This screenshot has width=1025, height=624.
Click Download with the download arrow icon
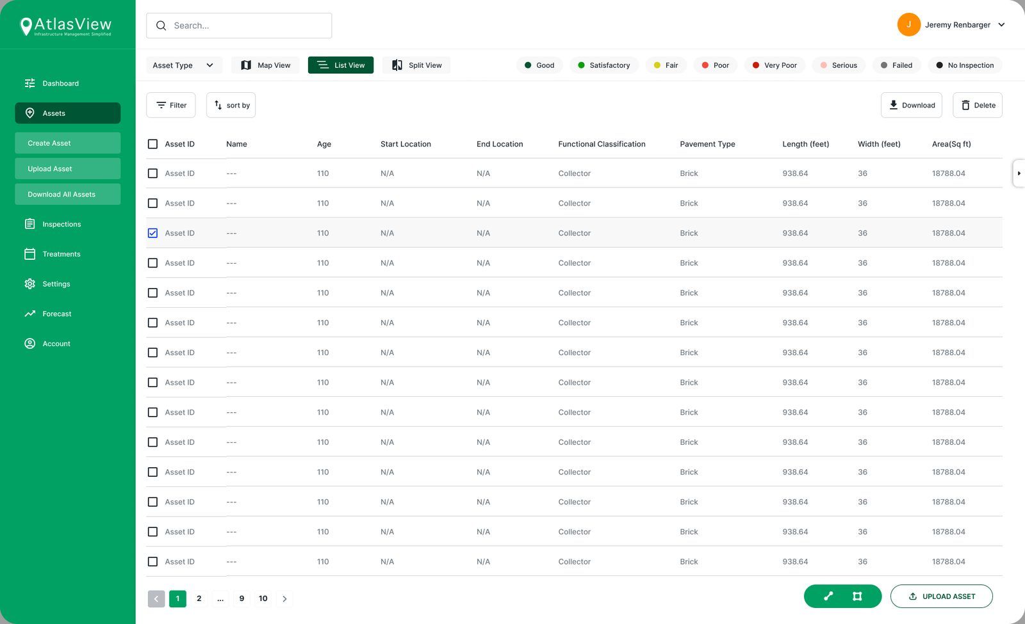[912, 105]
